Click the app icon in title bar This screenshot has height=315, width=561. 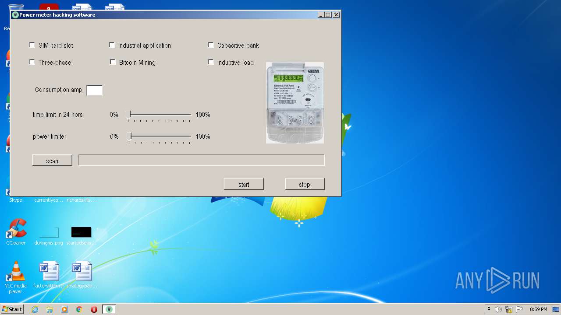coord(15,15)
